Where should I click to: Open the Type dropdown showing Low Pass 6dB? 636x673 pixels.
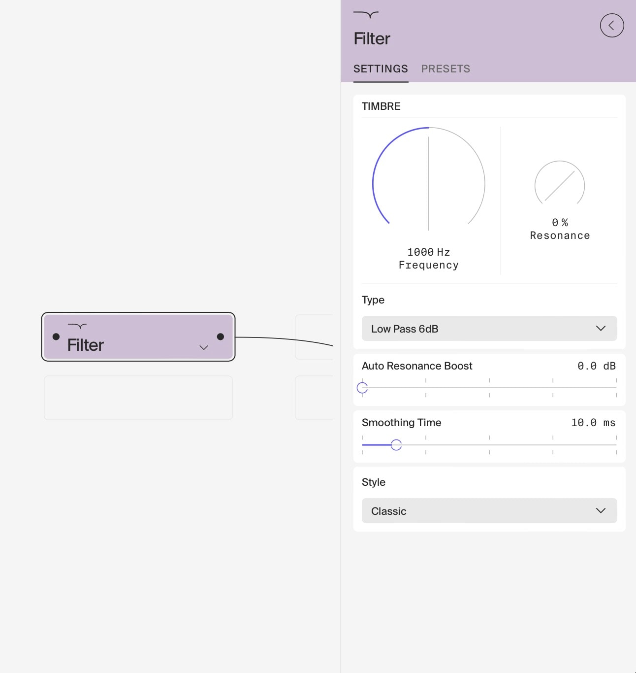click(489, 329)
